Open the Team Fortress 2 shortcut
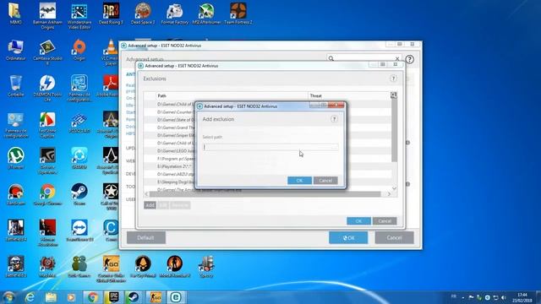This screenshot has height=304, width=541. [x=238, y=14]
